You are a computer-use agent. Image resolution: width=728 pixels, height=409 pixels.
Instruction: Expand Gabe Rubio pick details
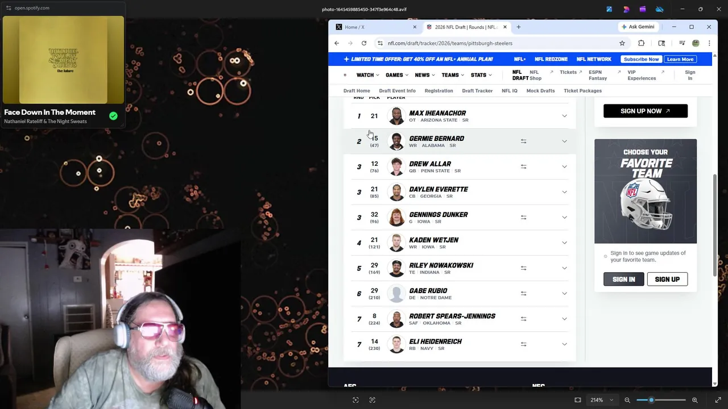click(564, 293)
